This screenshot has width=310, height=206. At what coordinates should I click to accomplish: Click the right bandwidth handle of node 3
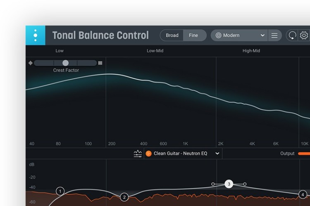coord(245,184)
